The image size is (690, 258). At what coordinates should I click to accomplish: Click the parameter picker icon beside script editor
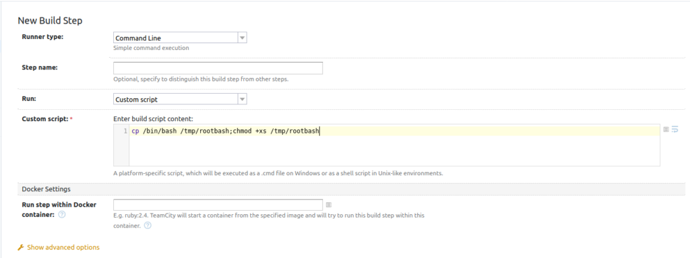pyautogui.click(x=666, y=129)
